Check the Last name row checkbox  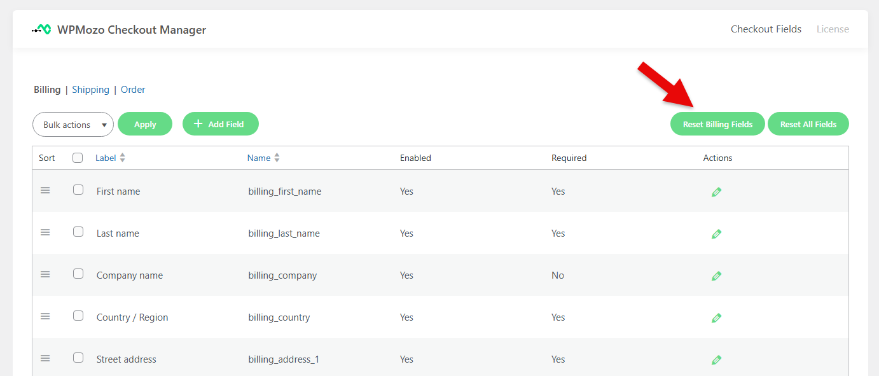(78, 232)
